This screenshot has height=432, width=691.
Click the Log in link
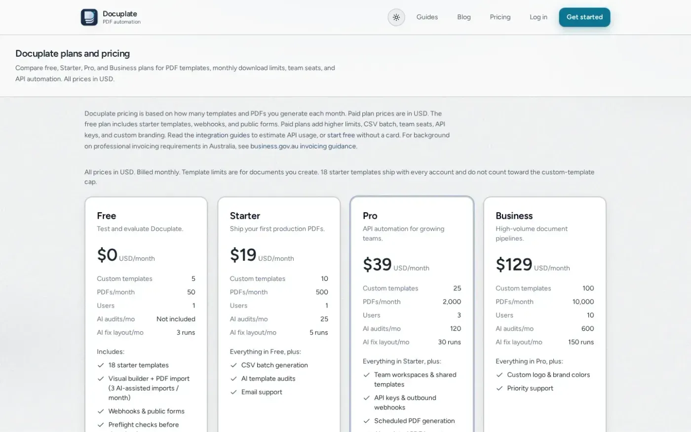point(538,17)
